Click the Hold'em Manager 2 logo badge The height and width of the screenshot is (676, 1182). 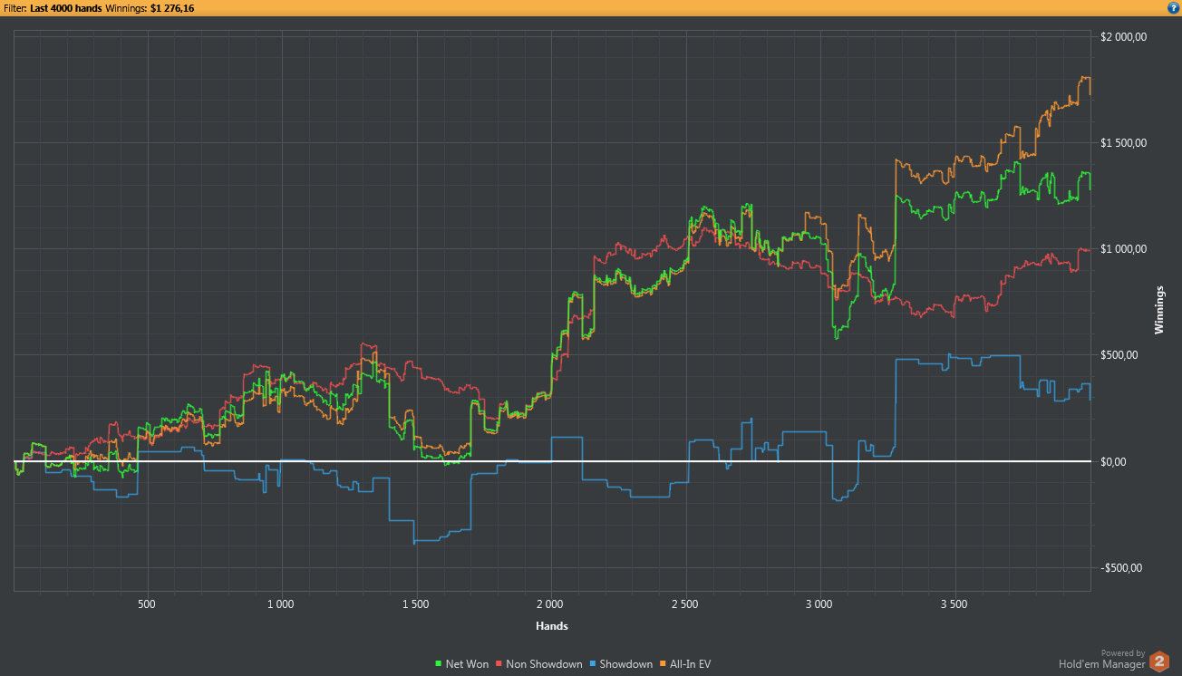(x=1159, y=662)
